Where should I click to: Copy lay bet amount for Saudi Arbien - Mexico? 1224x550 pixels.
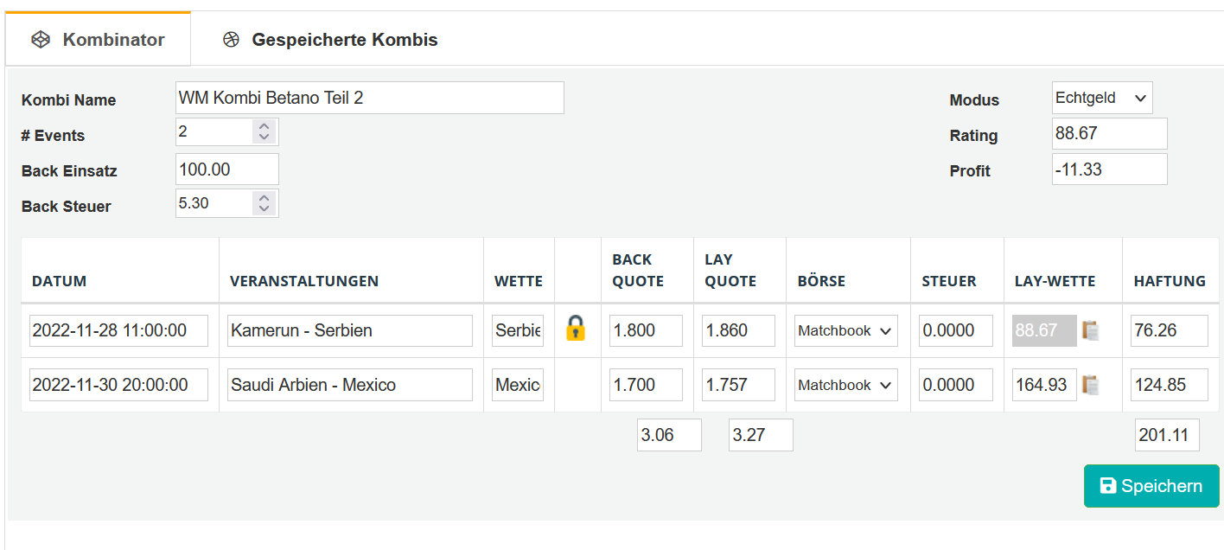pyautogui.click(x=1091, y=385)
